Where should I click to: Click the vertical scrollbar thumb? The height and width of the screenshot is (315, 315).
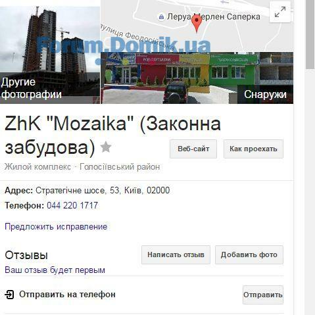310,34
